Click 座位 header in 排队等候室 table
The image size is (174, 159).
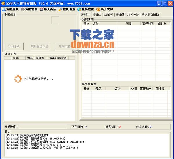point(86,89)
